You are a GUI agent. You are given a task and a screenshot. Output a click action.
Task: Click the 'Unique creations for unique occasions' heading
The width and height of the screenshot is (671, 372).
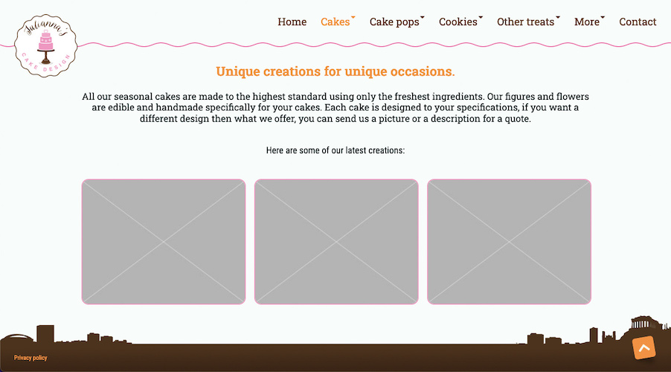(335, 71)
